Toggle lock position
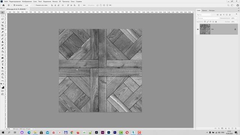Viewport: 240px width, 135px height. point(210,22)
